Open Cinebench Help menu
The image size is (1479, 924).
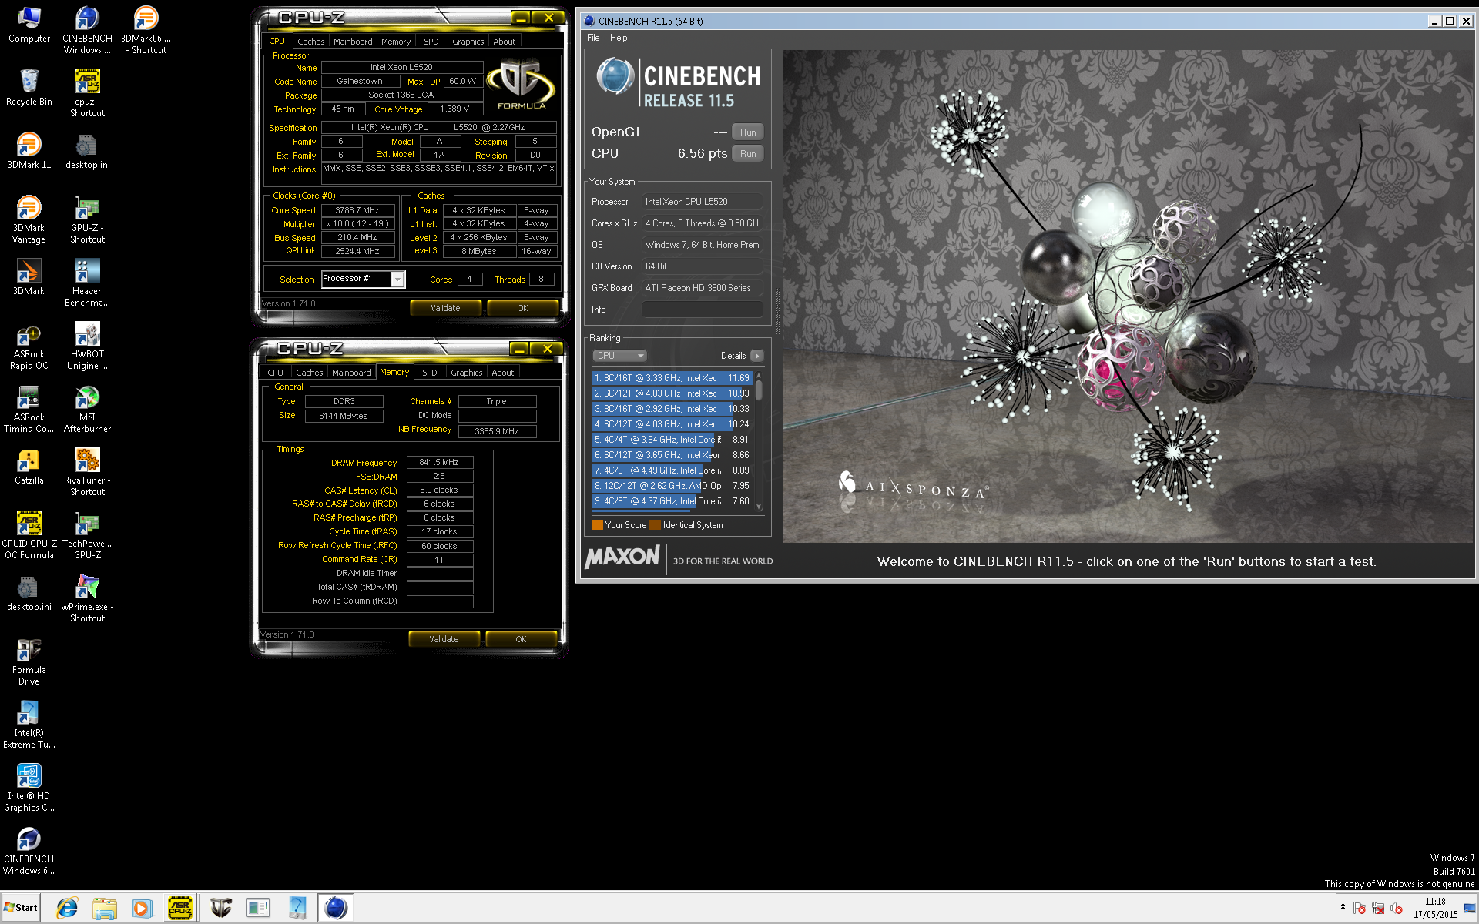pos(619,38)
